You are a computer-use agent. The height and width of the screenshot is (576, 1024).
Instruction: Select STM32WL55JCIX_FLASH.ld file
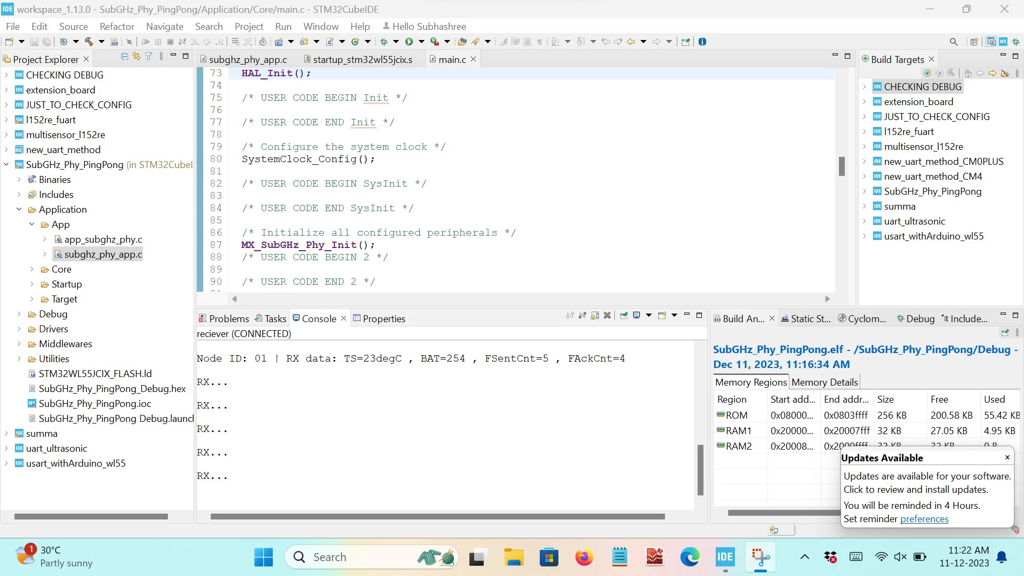95,374
